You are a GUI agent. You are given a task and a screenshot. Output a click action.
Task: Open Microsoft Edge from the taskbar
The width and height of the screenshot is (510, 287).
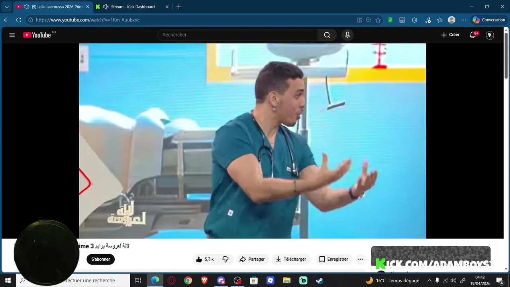155,281
